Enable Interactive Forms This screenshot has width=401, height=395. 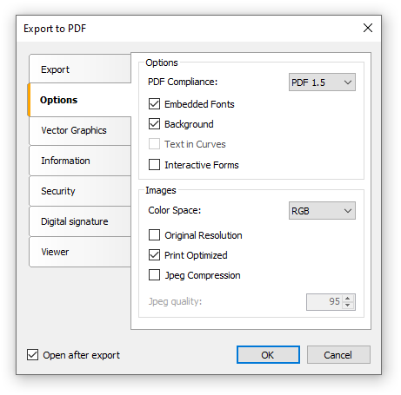(154, 165)
